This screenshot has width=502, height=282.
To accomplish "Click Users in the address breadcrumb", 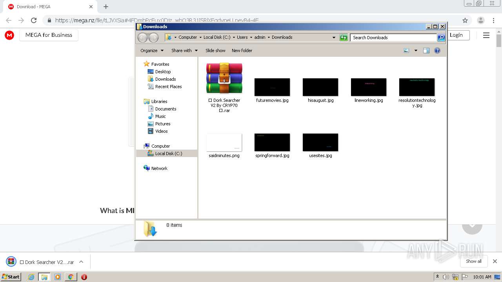I will point(242,38).
